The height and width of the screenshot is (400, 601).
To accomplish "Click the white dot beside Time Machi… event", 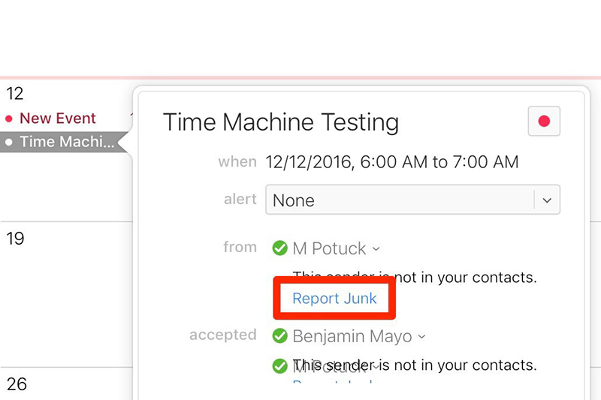I will click(9, 141).
